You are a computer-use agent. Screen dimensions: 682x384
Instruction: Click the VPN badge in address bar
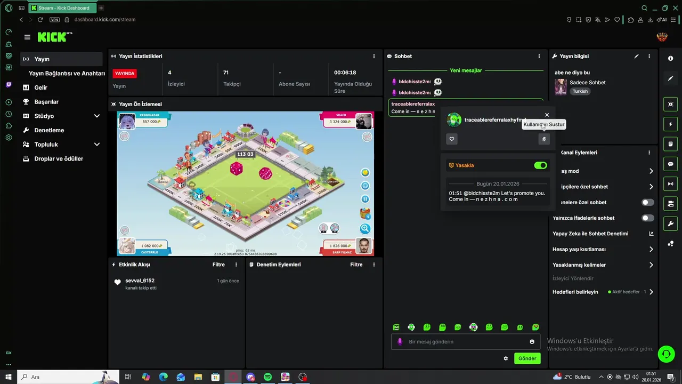click(54, 19)
